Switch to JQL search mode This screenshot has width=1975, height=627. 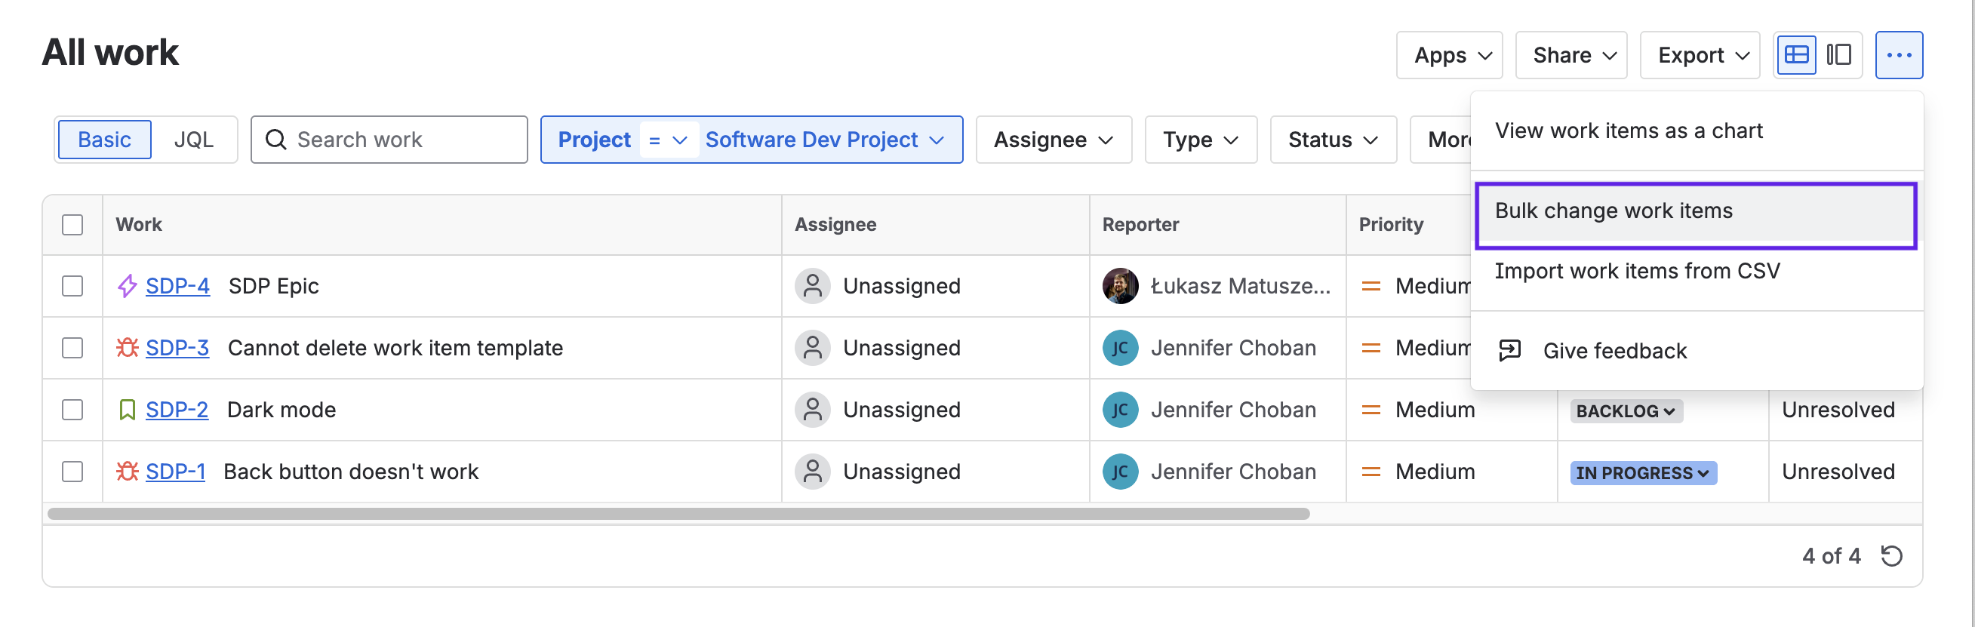(x=193, y=140)
